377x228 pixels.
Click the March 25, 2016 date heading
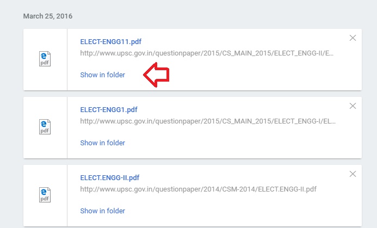[48, 16]
